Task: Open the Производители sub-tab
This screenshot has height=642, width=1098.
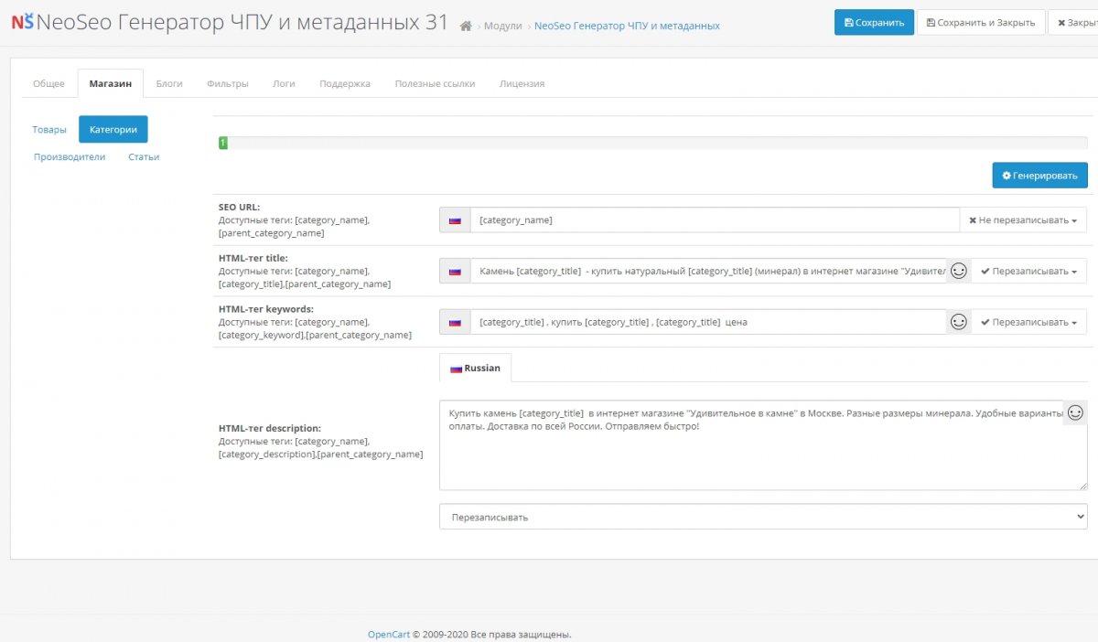Action: (70, 157)
